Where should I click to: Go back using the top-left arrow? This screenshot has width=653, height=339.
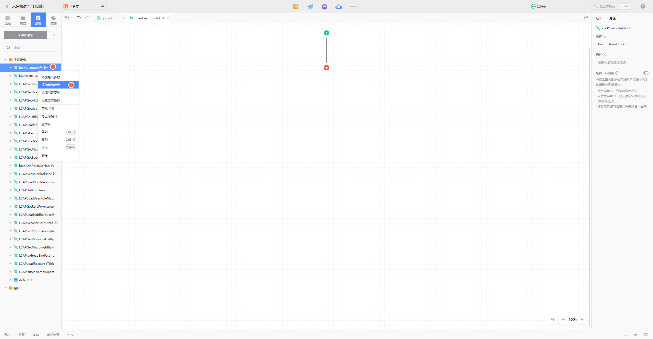coord(7,6)
